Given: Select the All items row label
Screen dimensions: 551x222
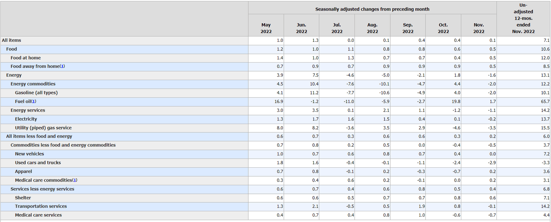Looking at the screenshot, I should click(x=11, y=40).
